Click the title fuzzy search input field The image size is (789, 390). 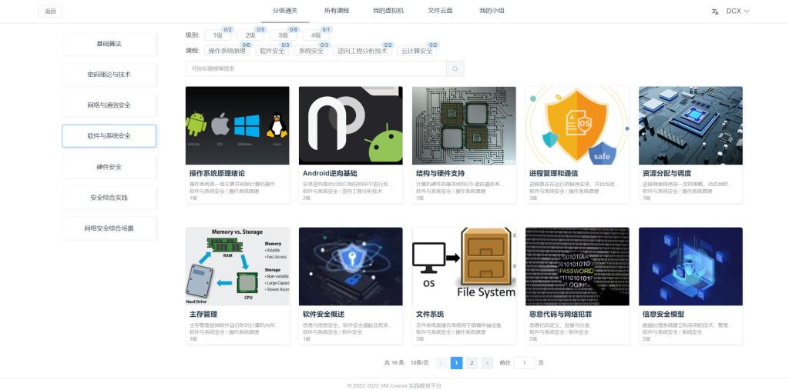pos(316,69)
